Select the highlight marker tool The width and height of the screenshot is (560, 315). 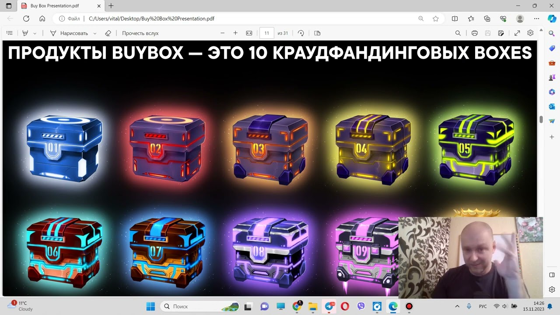click(25, 33)
